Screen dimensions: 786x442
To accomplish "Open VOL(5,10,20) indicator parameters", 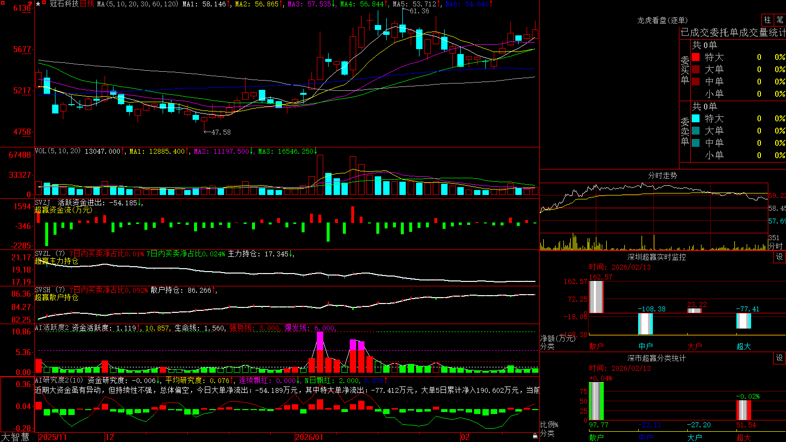I will 57,151.
